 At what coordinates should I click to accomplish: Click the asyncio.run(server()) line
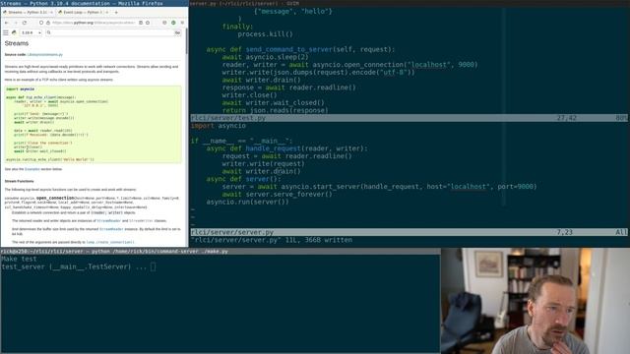pos(247,202)
